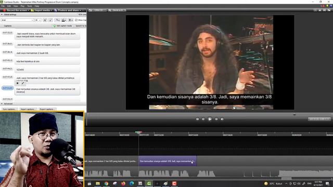The width and height of the screenshot is (333, 187).
Task: Click the playhead marker on timeline
Action: point(139,132)
